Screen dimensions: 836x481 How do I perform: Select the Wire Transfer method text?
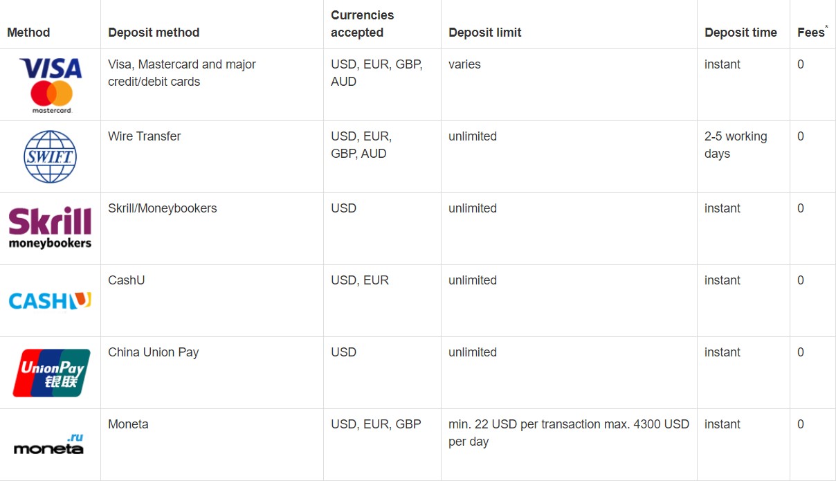pyautogui.click(x=144, y=136)
